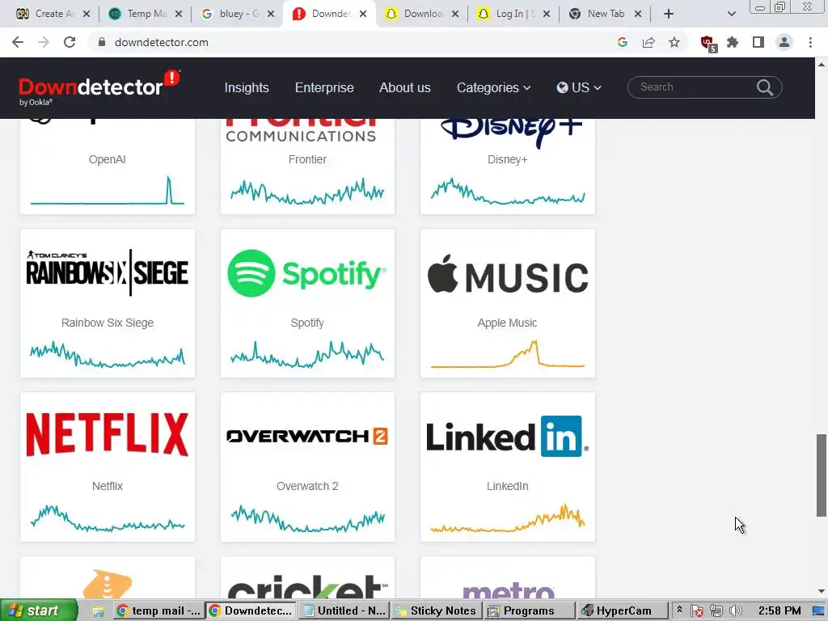Click the volume speaker tray icon
Screen dimensions: 828x621
click(x=735, y=611)
